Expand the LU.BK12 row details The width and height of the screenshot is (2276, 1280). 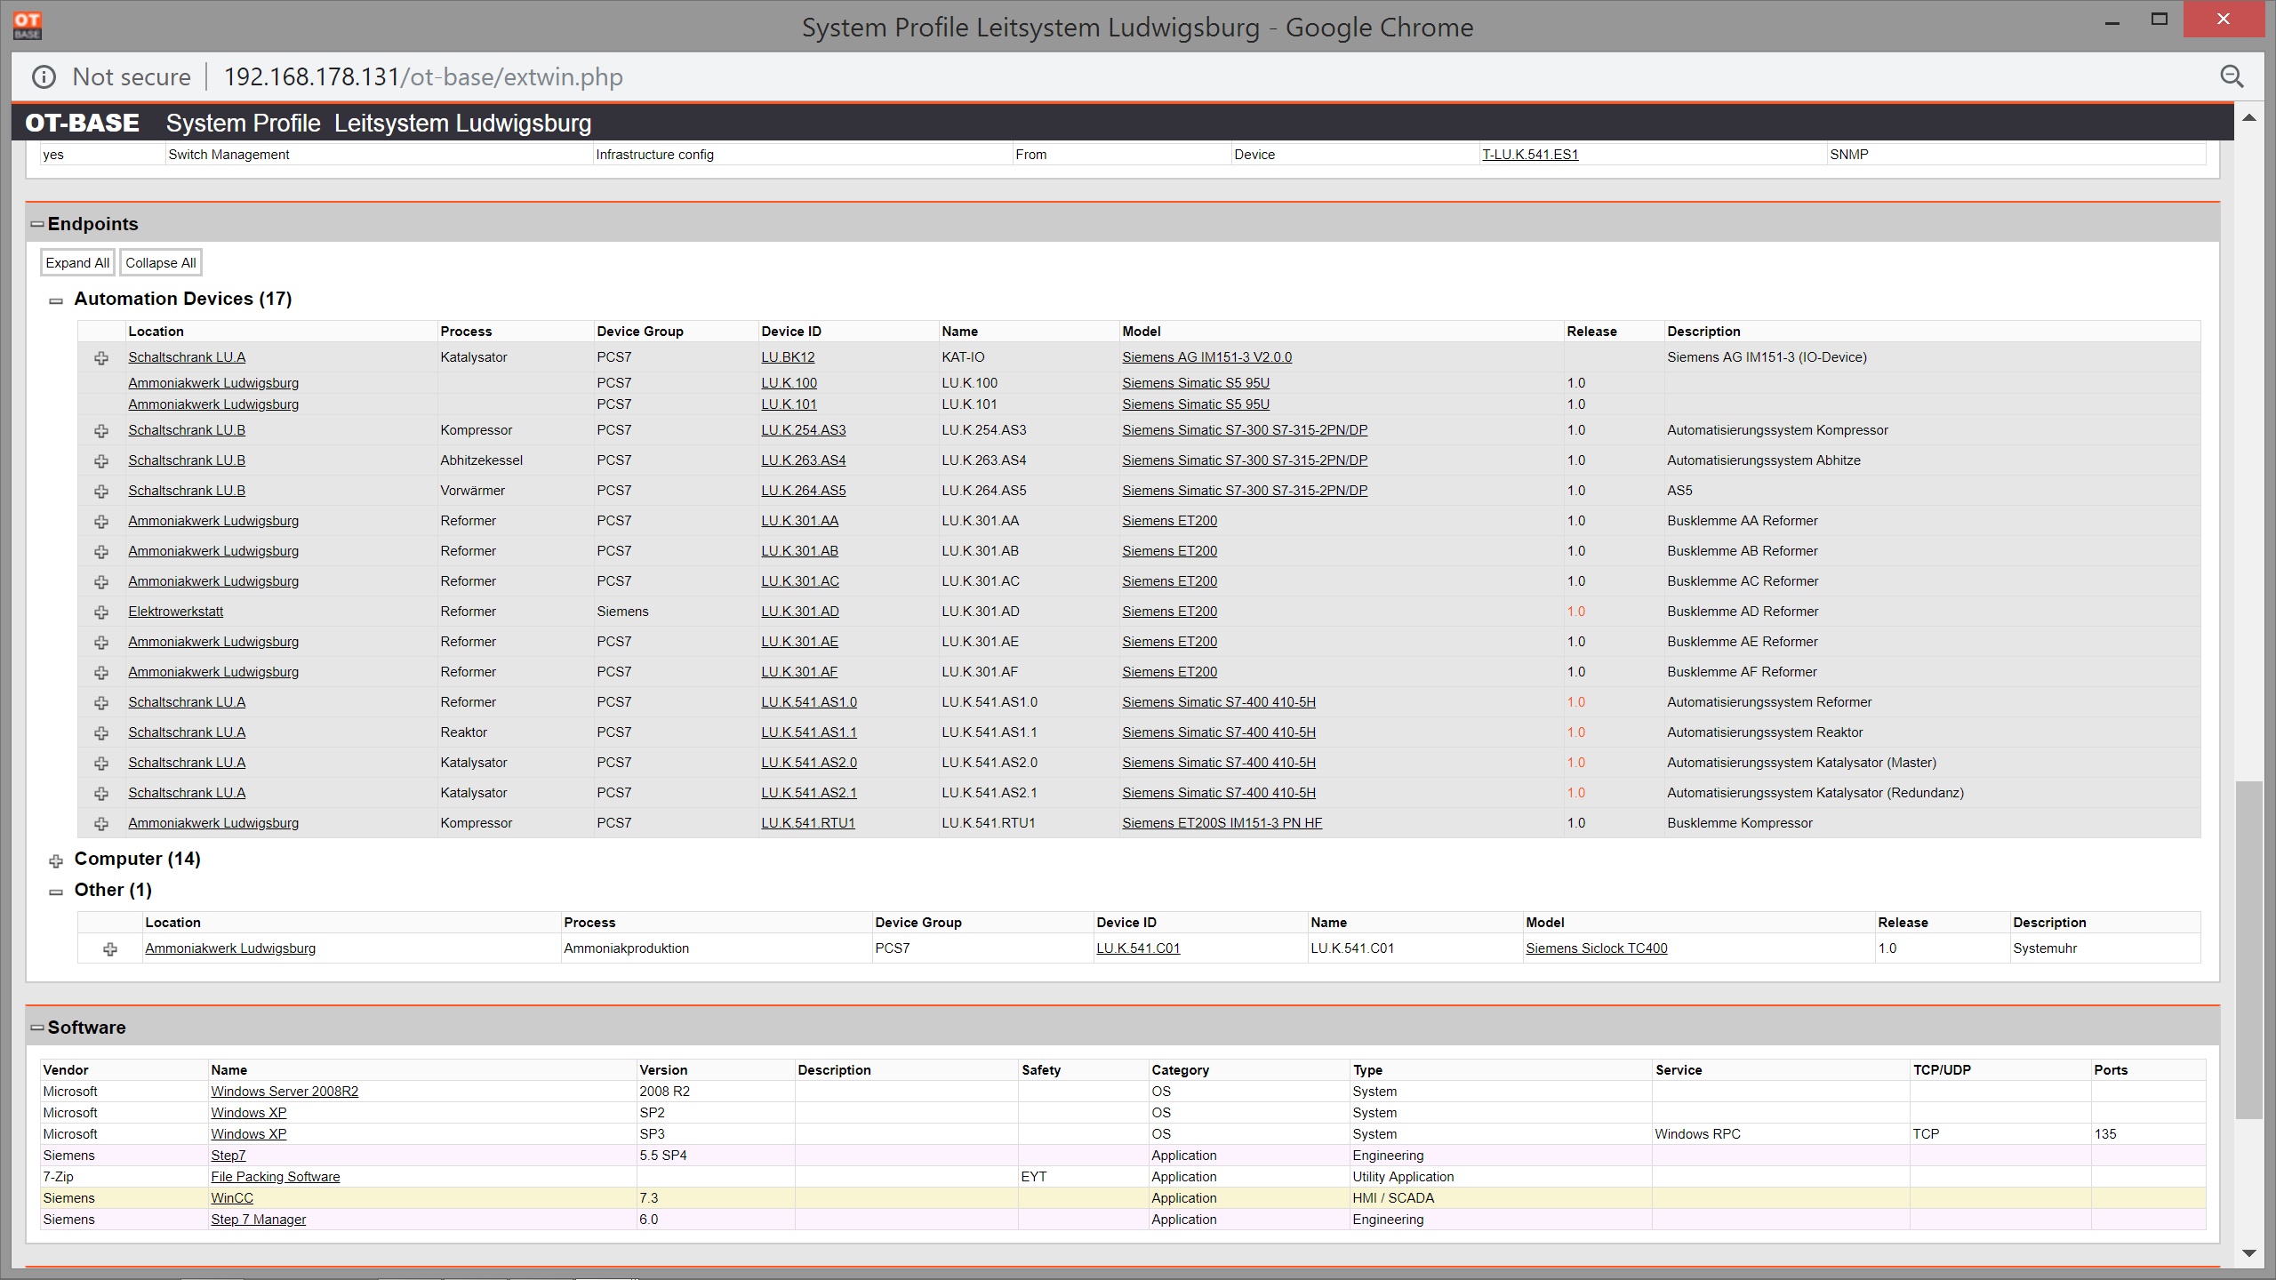coord(101,358)
